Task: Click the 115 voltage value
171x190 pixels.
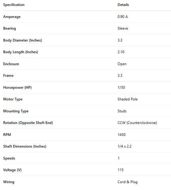Action: coord(121,170)
